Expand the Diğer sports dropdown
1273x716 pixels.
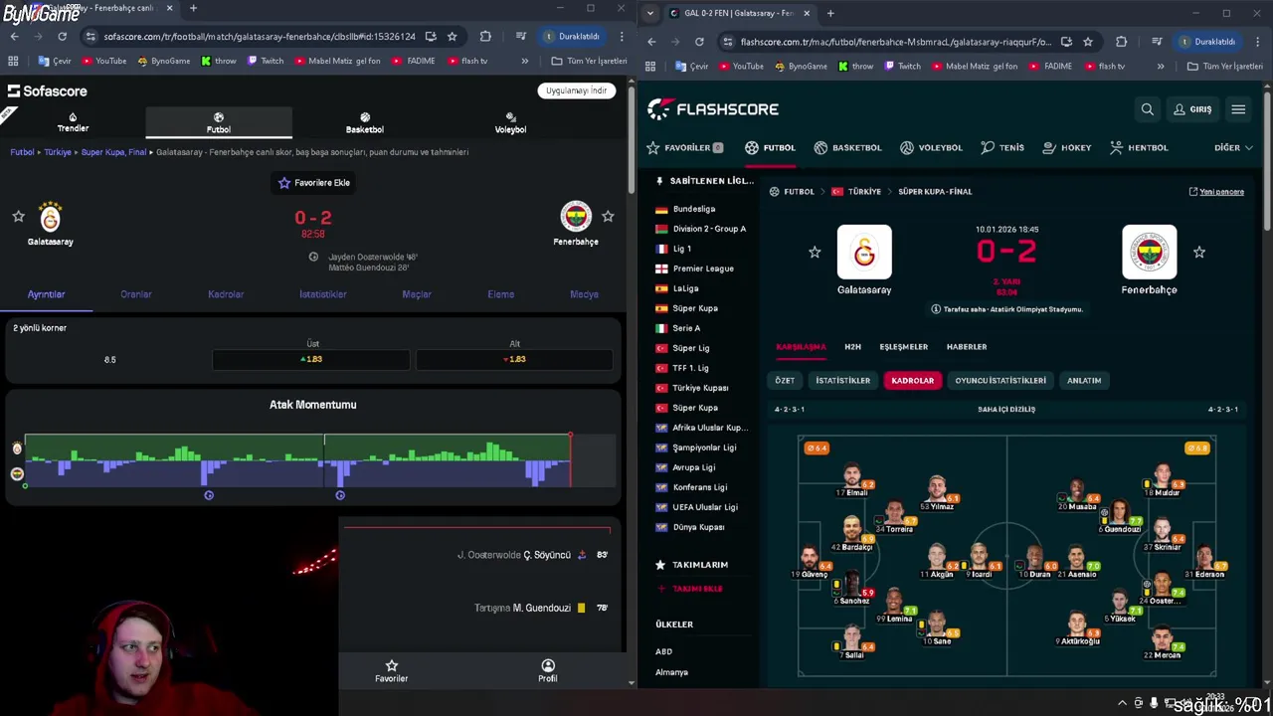point(1233,147)
